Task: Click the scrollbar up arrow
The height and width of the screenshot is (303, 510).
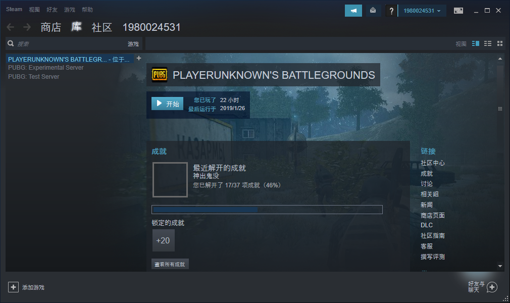Action: [x=500, y=59]
